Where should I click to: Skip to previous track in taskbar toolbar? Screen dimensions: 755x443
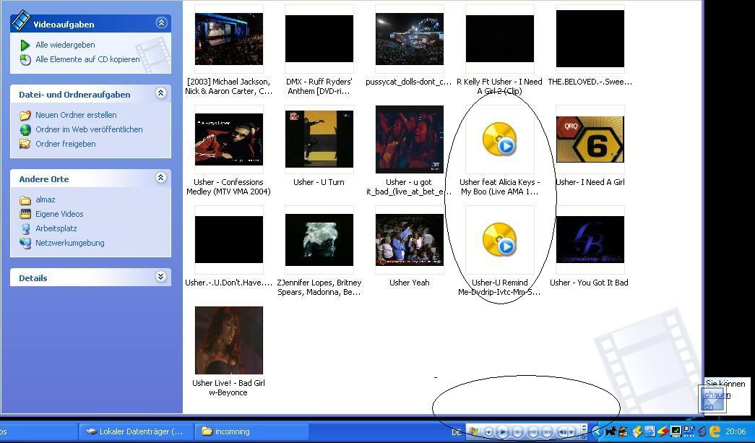(532, 432)
